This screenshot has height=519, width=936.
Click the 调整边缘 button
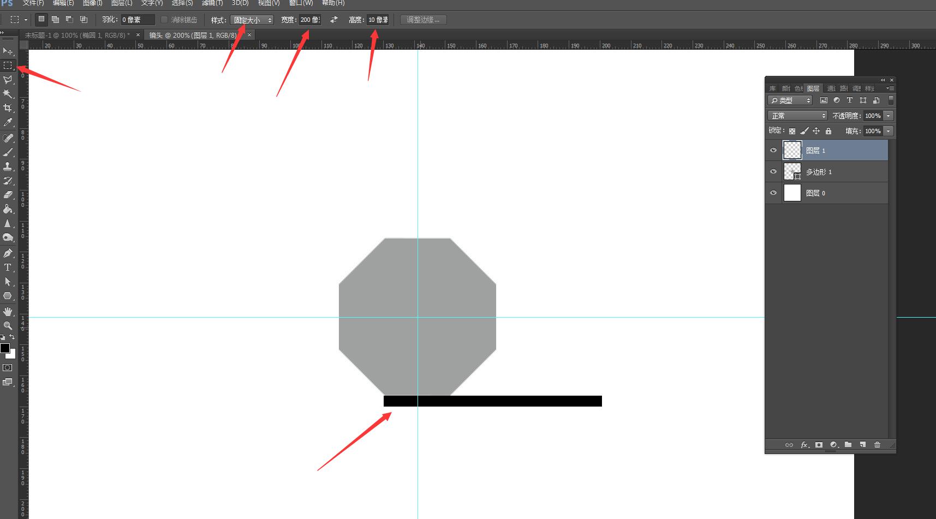tap(423, 20)
